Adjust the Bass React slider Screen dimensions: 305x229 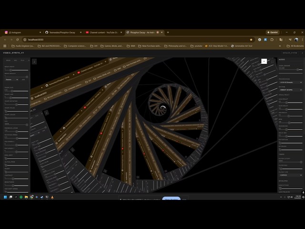[291, 109]
